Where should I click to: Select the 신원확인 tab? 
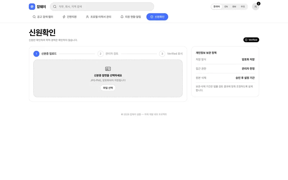[157, 17]
